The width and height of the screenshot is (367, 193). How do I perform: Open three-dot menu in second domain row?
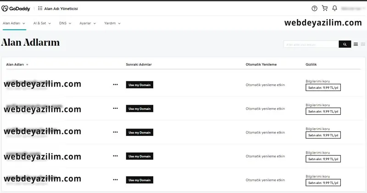click(116, 108)
